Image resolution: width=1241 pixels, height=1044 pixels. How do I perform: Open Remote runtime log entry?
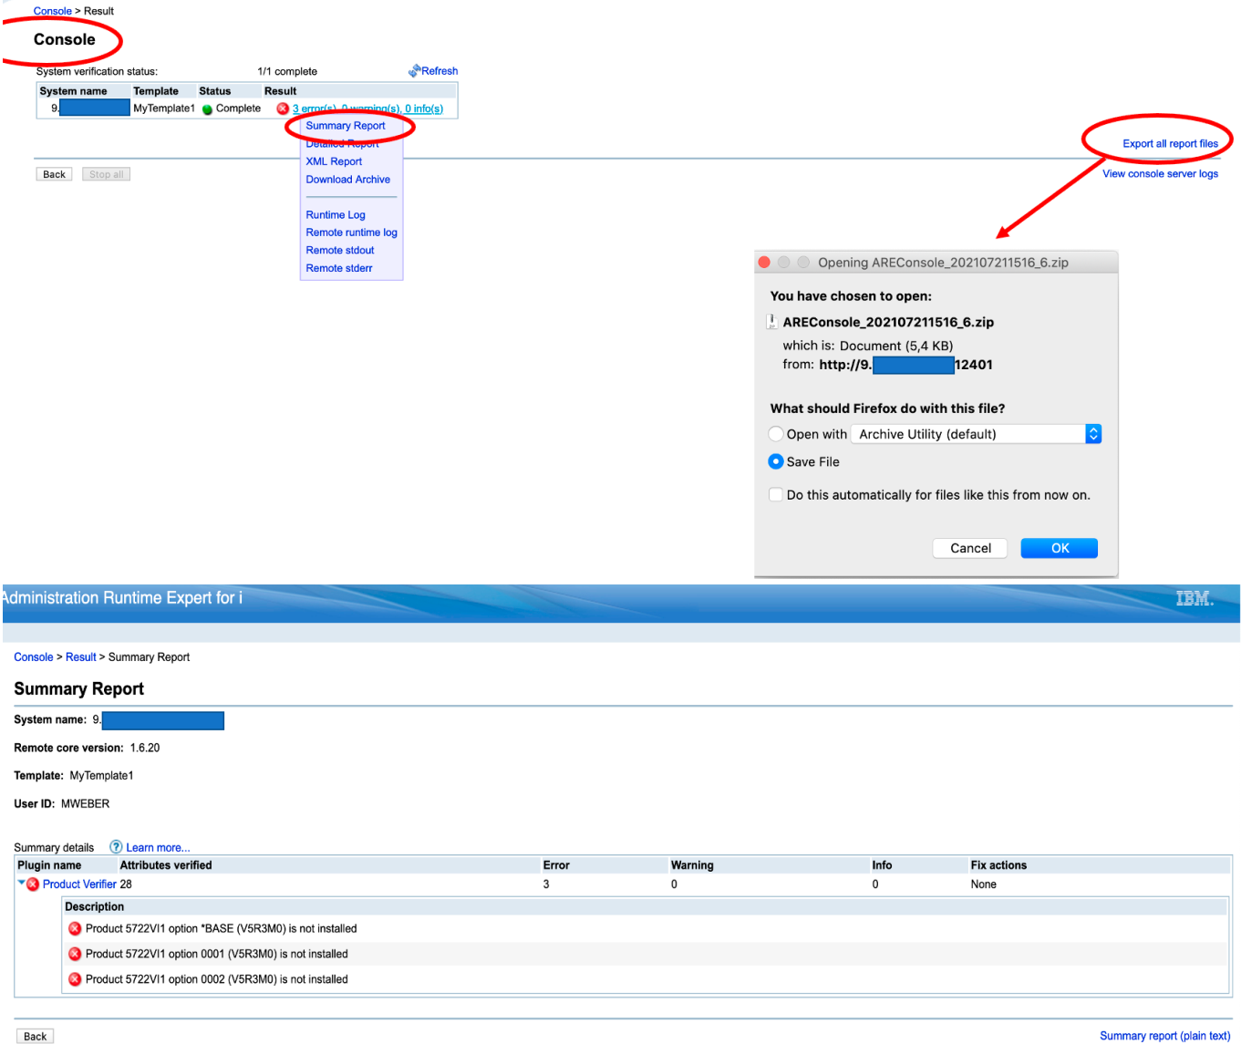point(352,233)
